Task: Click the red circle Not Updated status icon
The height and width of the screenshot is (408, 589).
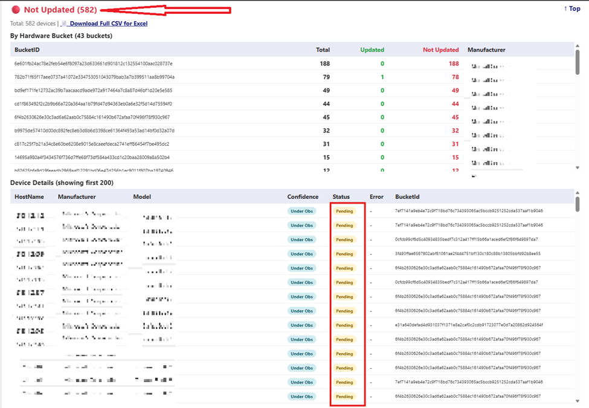Action: tap(16, 10)
